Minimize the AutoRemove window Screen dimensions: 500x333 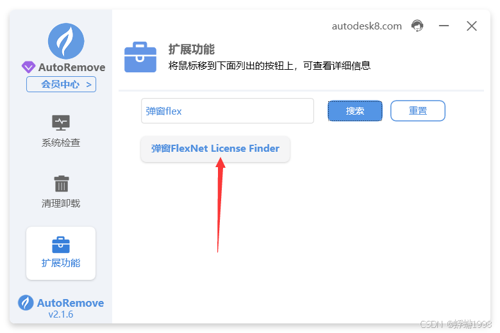pyautogui.click(x=444, y=26)
